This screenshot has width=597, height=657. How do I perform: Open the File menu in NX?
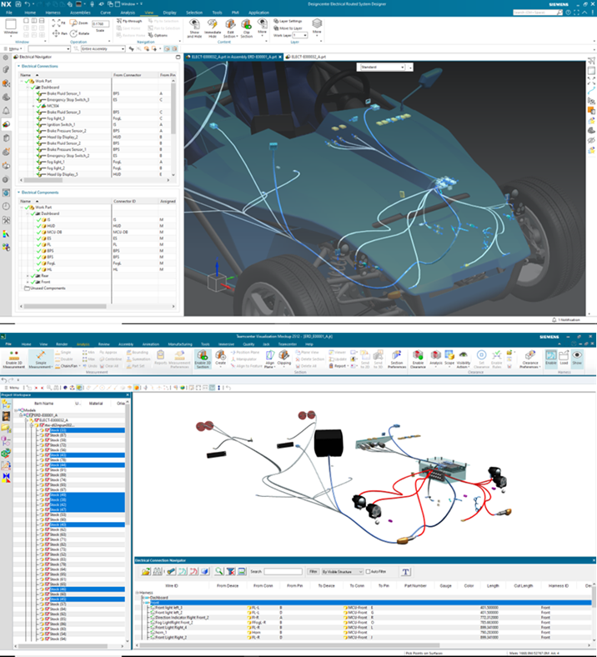click(x=9, y=13)
